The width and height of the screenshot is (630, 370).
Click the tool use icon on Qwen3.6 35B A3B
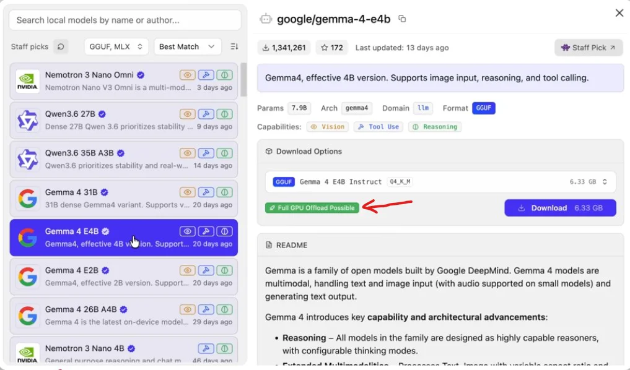(206, 153)
